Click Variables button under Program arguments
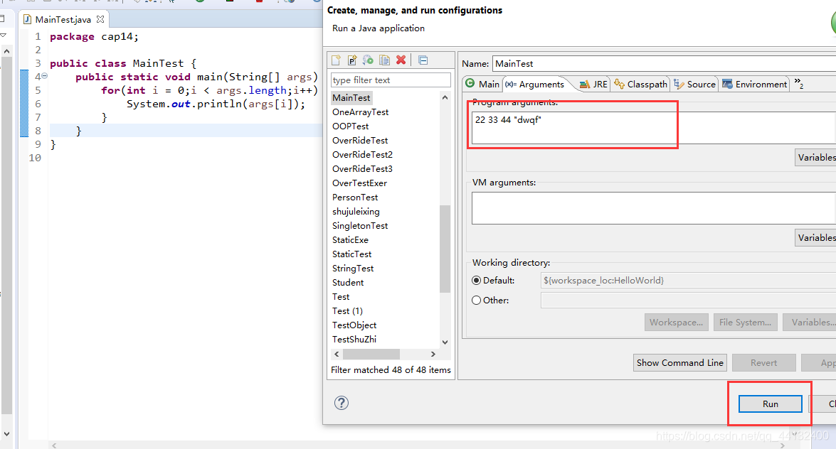 tap(816, 157)
